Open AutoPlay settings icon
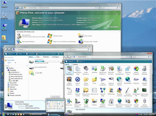Screen dimensions: 156x116 tap(94, 70)
